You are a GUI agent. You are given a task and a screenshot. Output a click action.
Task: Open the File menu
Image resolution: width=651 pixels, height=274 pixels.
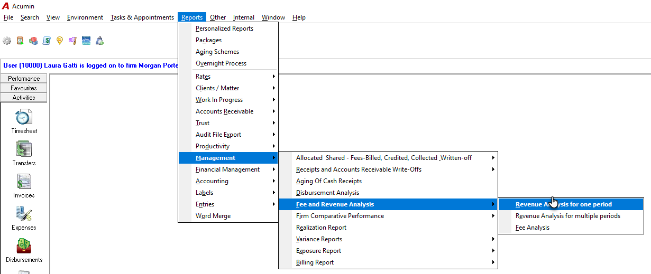(8, 17)
